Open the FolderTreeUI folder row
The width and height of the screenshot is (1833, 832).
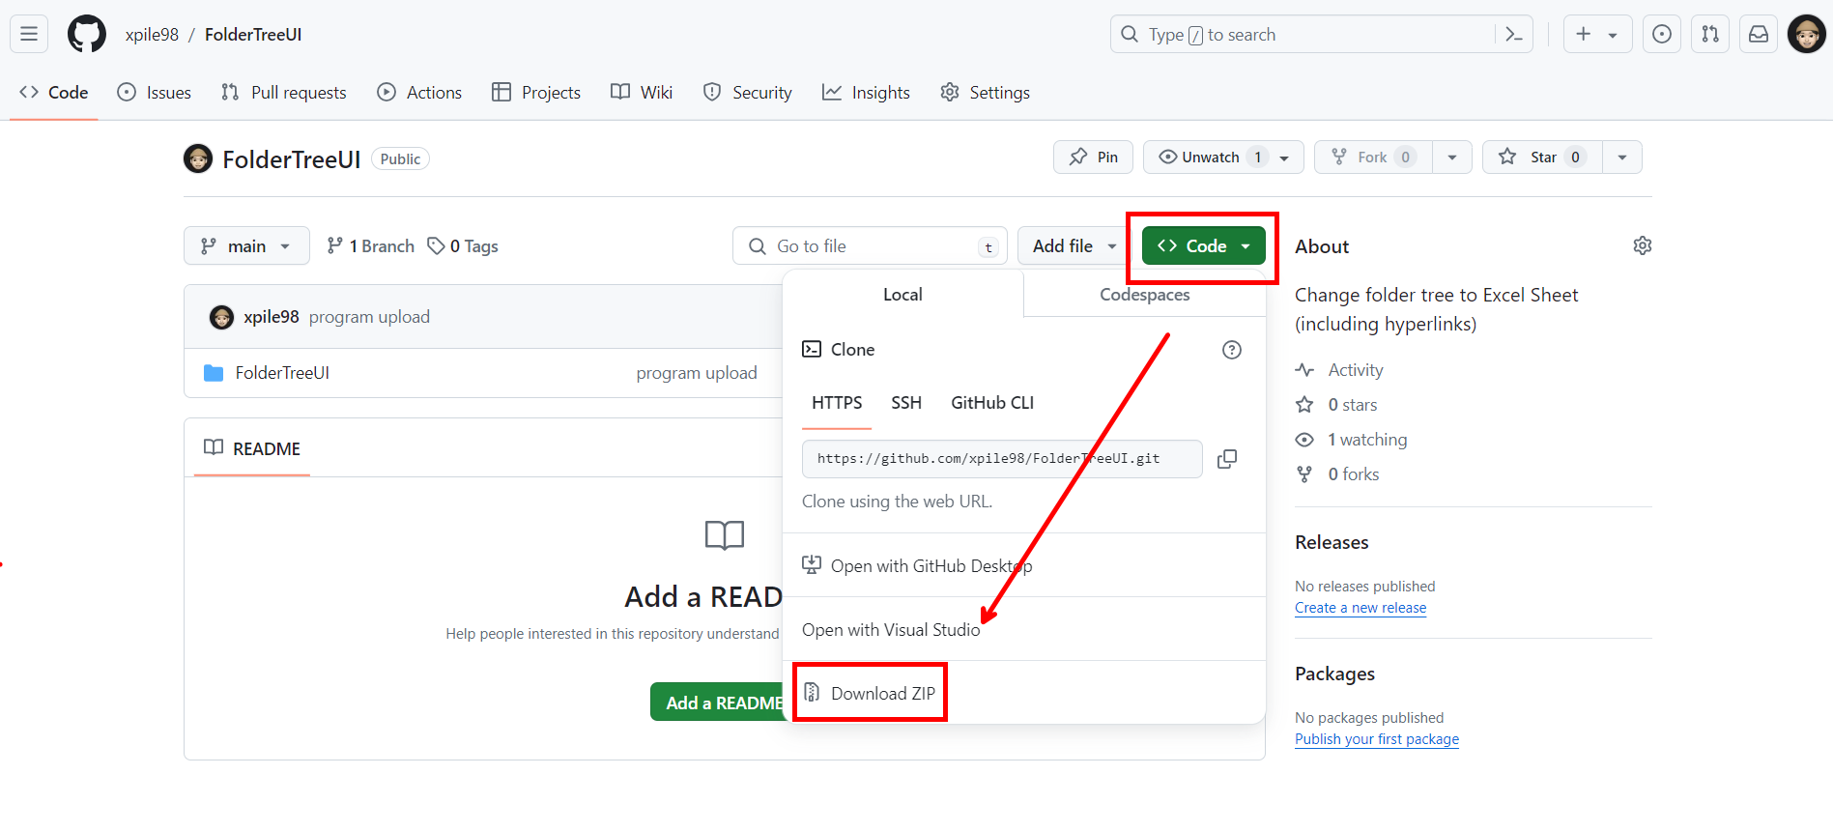(x=282, y=373)
